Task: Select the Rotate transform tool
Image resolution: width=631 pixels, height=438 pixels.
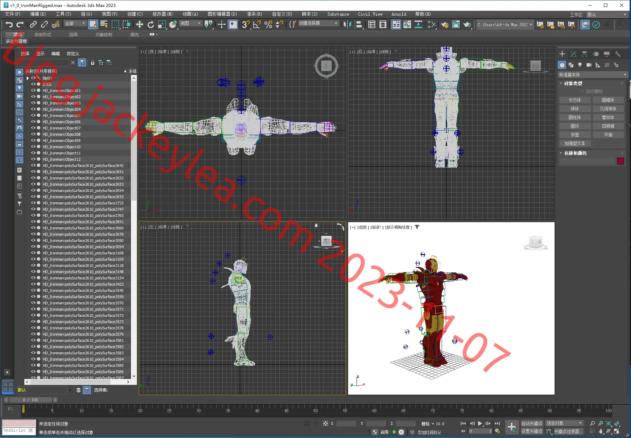Action: click(x=150, y=24)
